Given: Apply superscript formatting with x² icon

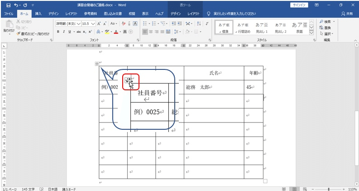Looking at the screenshot, I should [90, 32].
